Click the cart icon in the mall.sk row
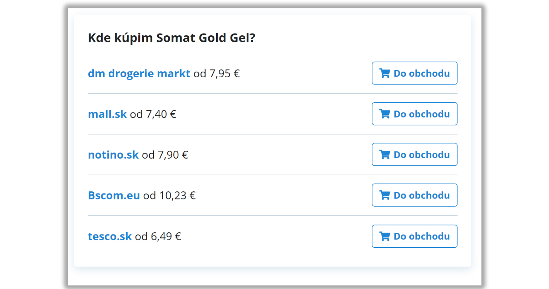 click(x=385, y=114)
